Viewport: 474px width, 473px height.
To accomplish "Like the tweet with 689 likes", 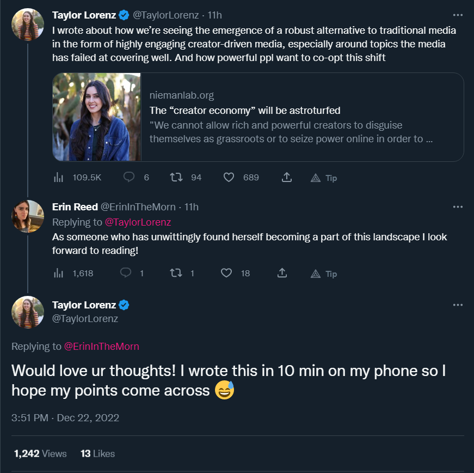I will [229, 178].
